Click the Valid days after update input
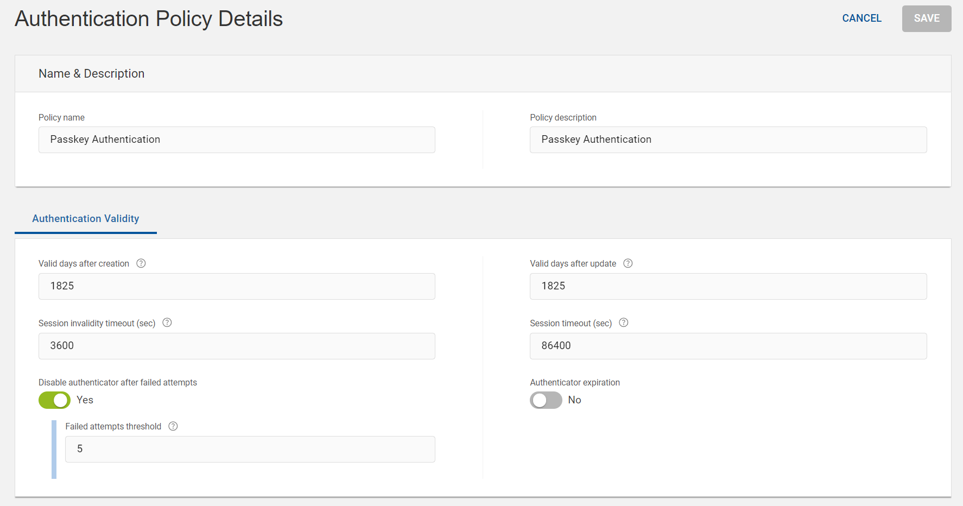 click(728, 286)
